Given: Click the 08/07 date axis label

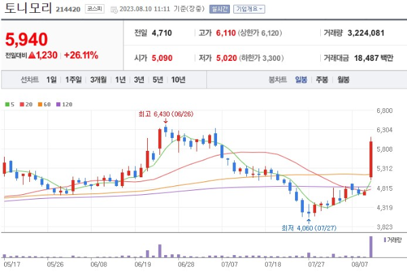Looking at the screenshot, I should (x=360, y=264).
